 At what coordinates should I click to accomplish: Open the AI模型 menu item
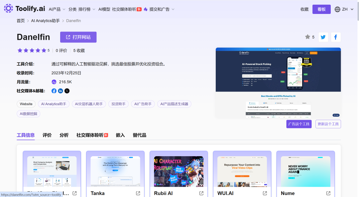(104, 9)
